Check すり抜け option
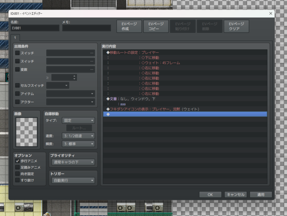The width and height of the screenshot is (287, 216). tap(18, 180)
